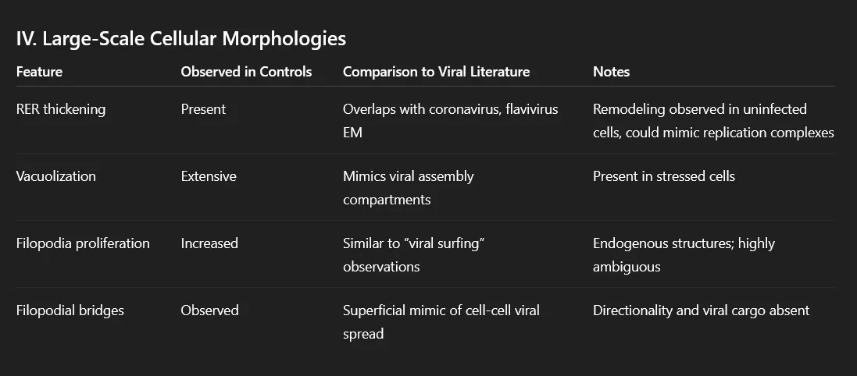Viewport: 857px width, 376px height.
Task: Click 'Superficial mimic of cell-cell viral spread'
Action: (x=441, y=321)
